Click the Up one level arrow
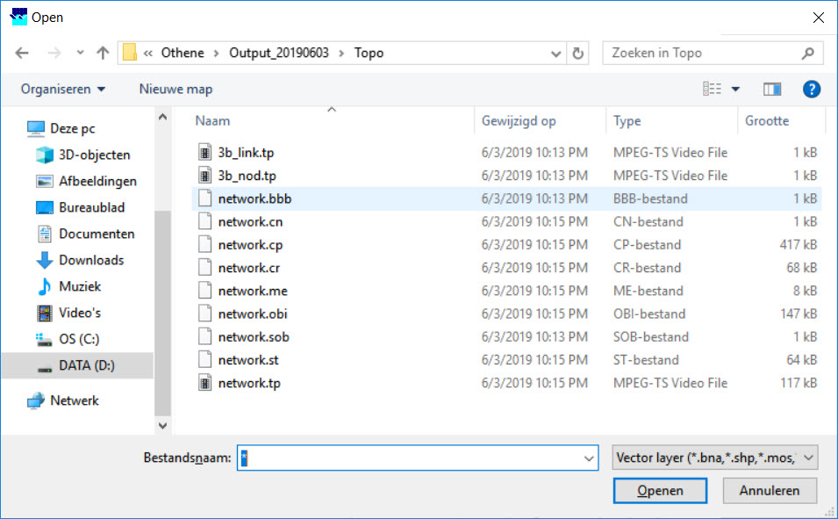The image size is (838, 519). (103, 54)
